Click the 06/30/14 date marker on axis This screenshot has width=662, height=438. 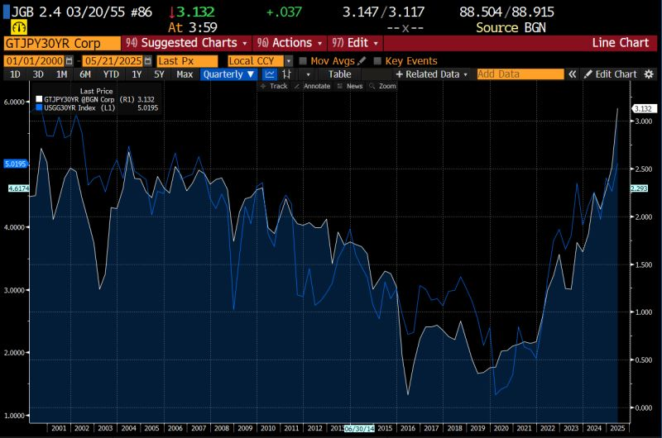click(359, 429)
